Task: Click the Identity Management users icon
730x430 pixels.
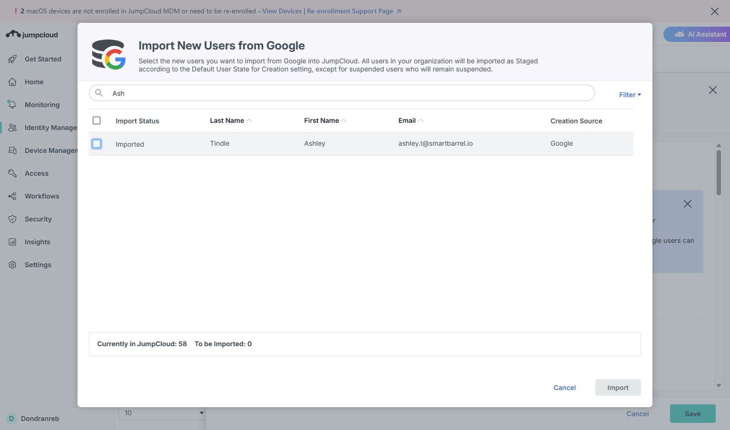Action: click(13, 128)
